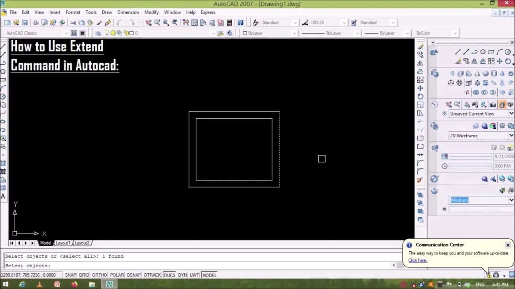The height and width of the screenshot is (289, 515).
Task: Open Firefox from the taskbar
Action: pos(74,284)
